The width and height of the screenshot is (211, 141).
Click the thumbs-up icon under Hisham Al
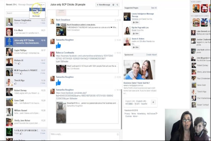pos(19,63)
